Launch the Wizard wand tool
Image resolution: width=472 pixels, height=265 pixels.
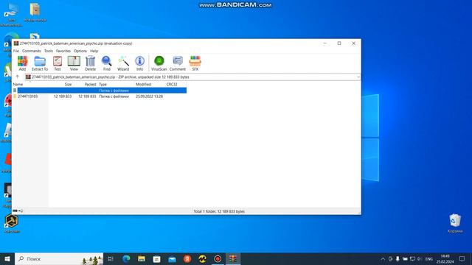coord(123,63)
